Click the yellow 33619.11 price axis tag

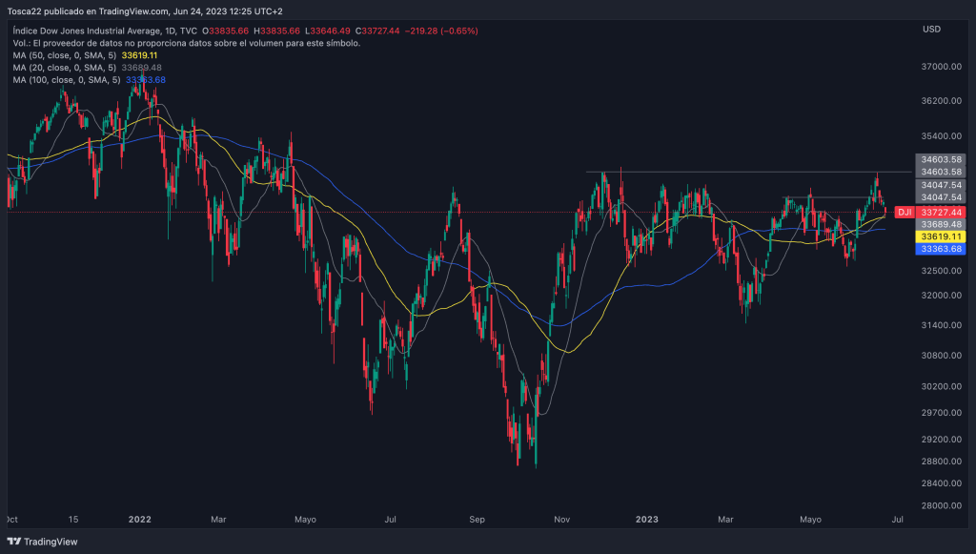point(940,236)
